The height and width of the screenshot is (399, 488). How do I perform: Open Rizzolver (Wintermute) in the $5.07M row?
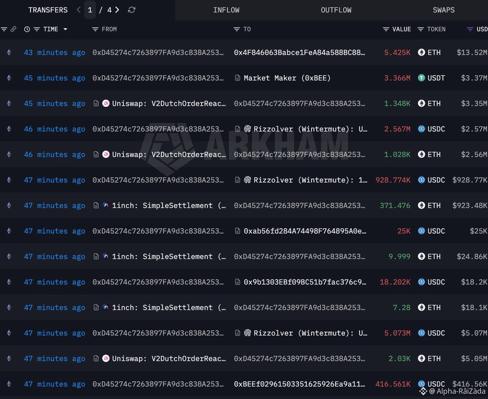[310, 333]
